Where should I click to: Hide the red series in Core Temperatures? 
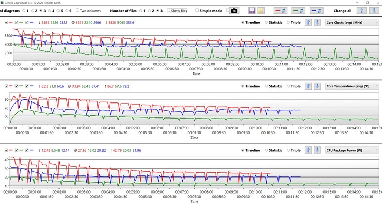[x=6, y=86]
